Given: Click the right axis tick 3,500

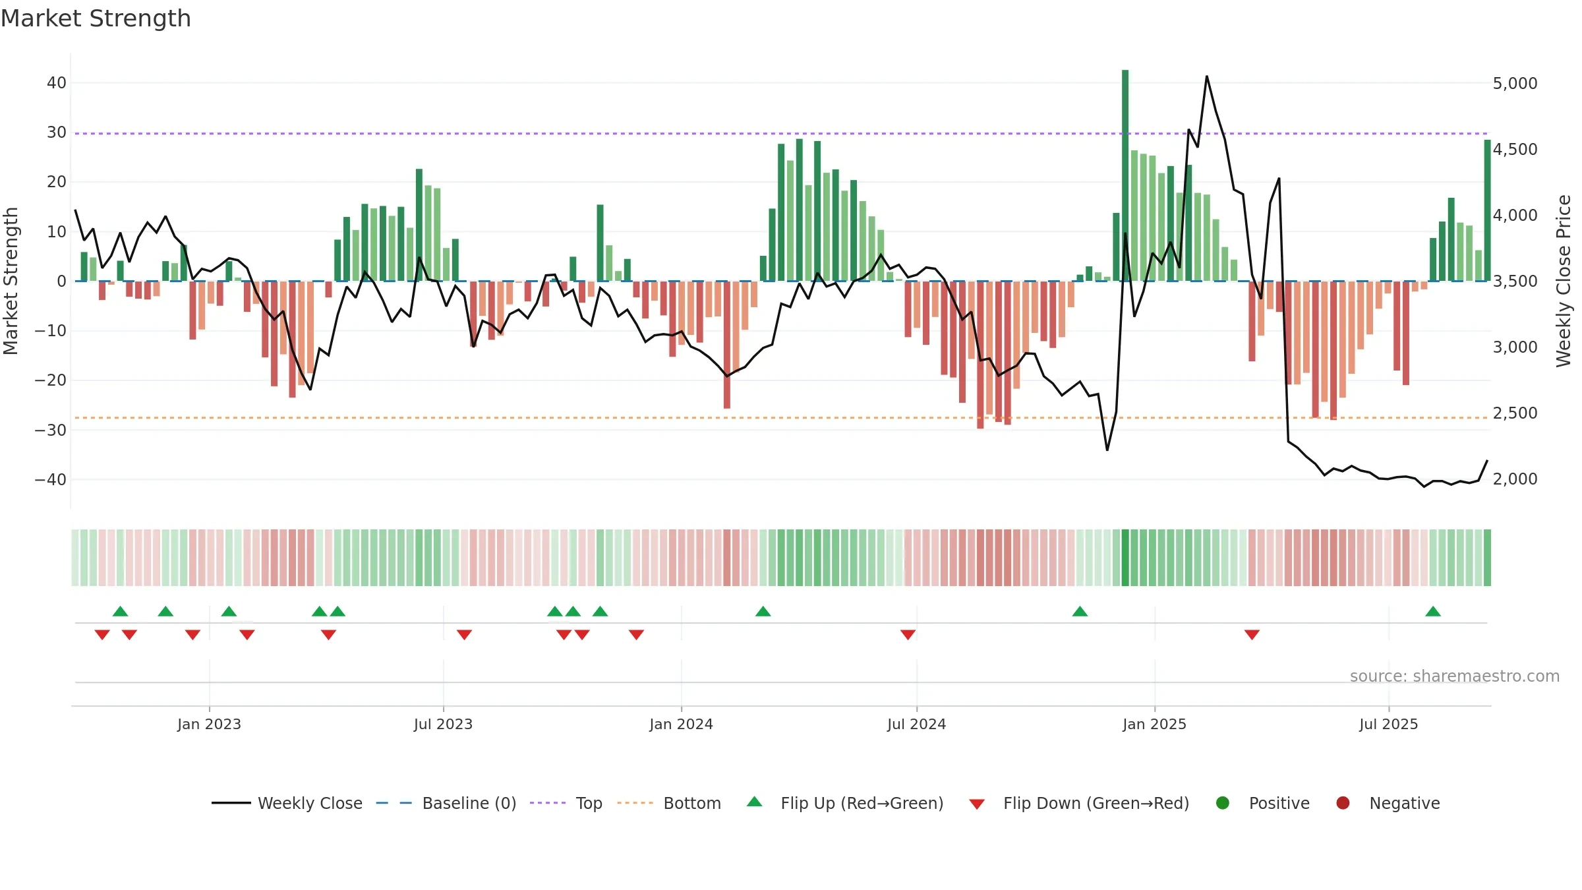Looking at the screenshot, I should (1515, 282).
